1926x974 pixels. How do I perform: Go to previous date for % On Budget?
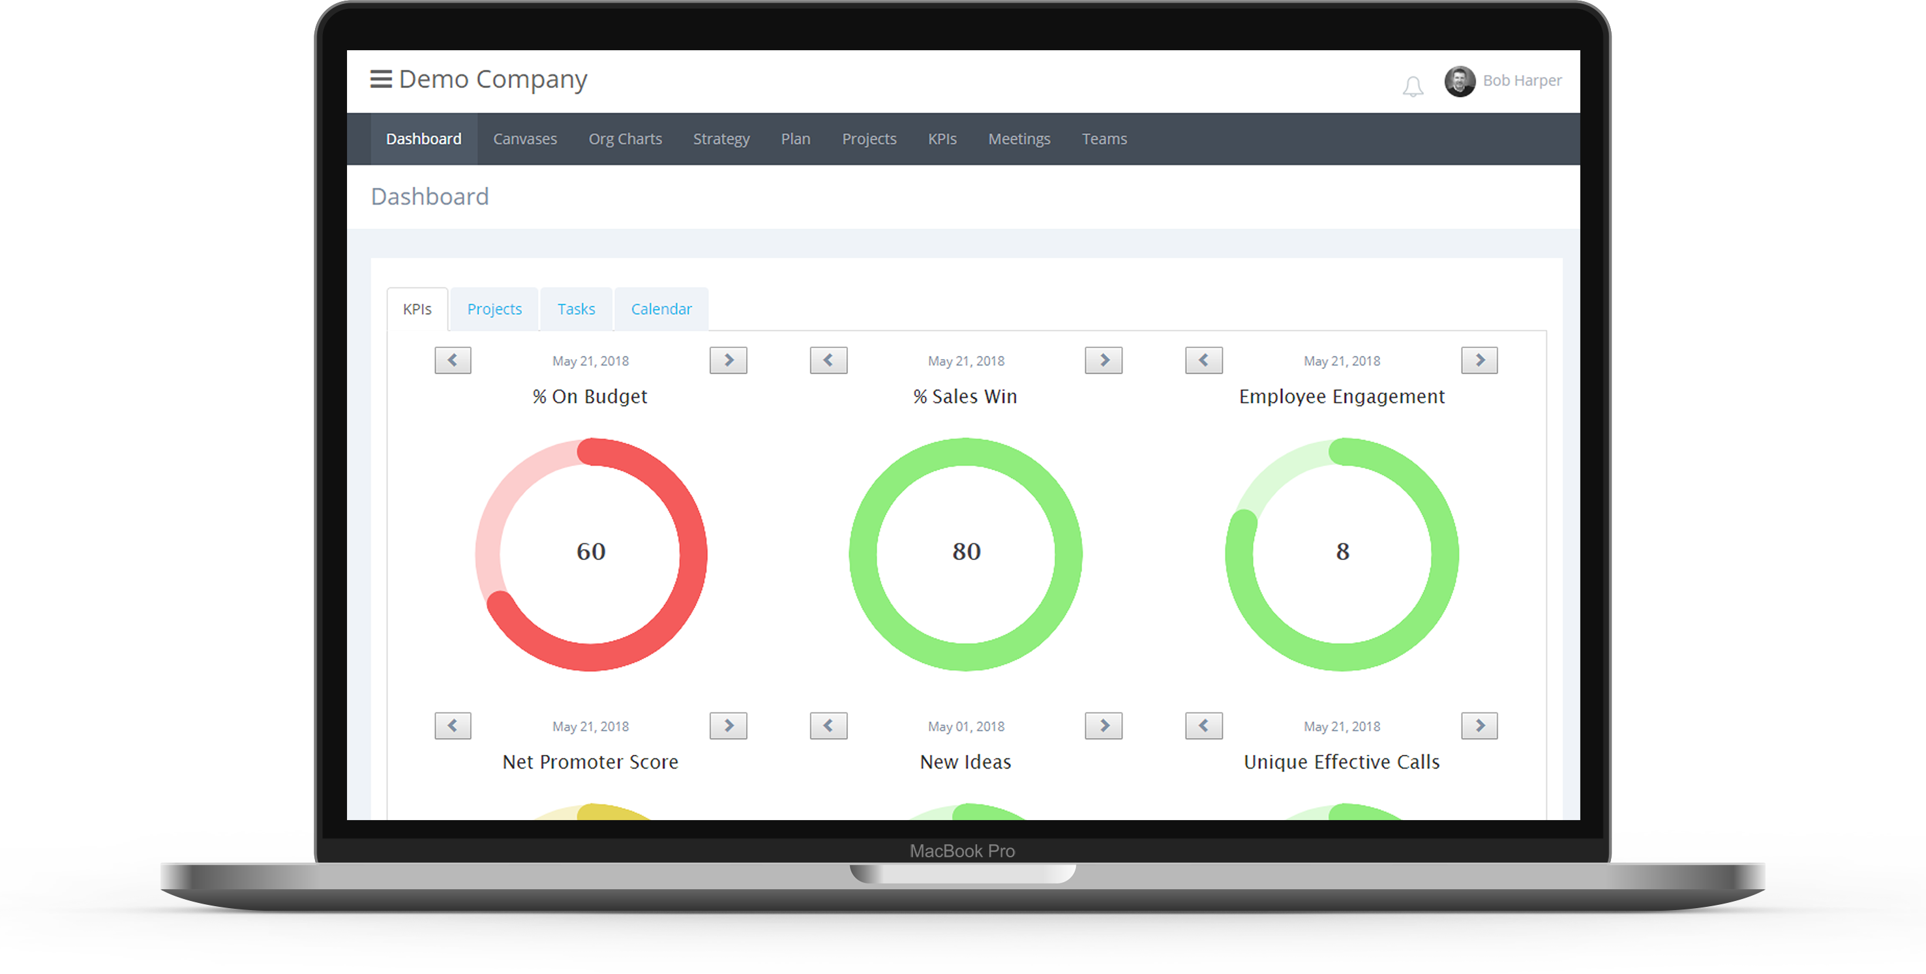[x=453, y=361]
